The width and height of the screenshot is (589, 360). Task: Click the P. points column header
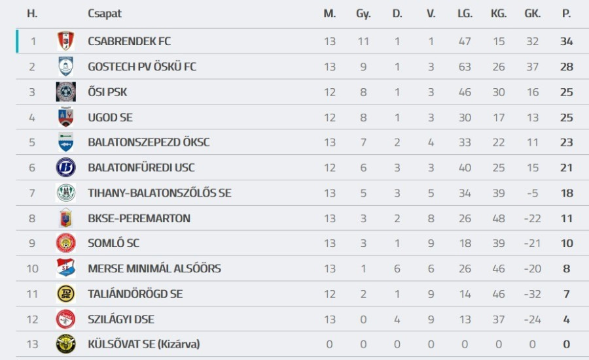tap(566, 13)
